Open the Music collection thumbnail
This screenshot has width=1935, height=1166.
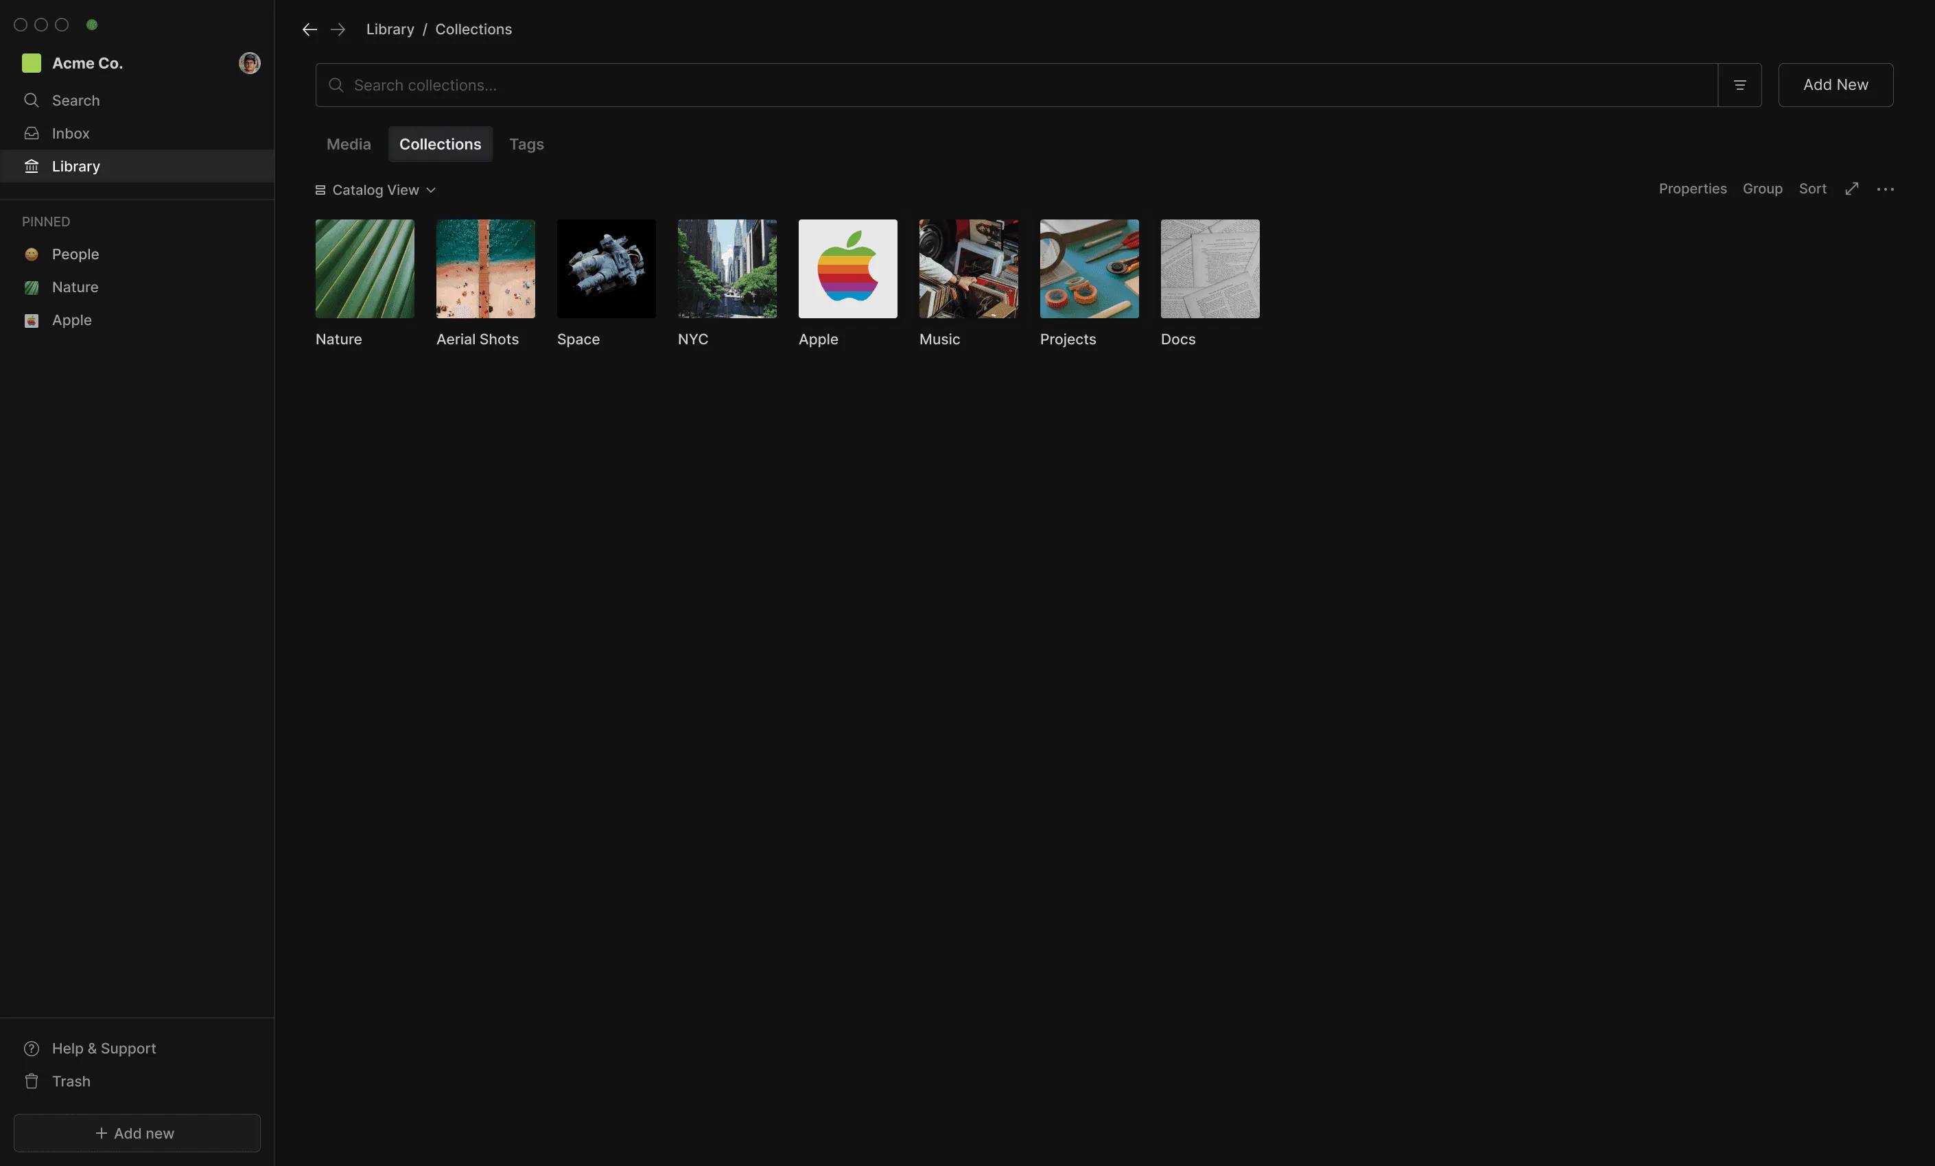click(968, 269)
